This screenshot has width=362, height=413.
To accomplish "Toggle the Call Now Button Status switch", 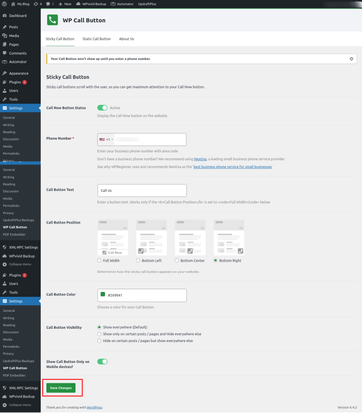I will click(102, 108).
